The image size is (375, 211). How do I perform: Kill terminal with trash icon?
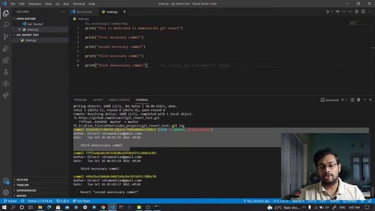point(359,100)
